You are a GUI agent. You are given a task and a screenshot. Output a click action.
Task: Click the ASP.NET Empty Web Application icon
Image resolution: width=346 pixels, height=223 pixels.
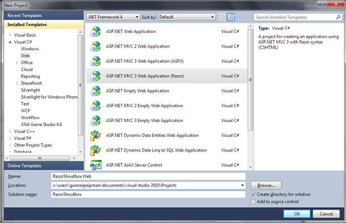click(x=95, y=91)
